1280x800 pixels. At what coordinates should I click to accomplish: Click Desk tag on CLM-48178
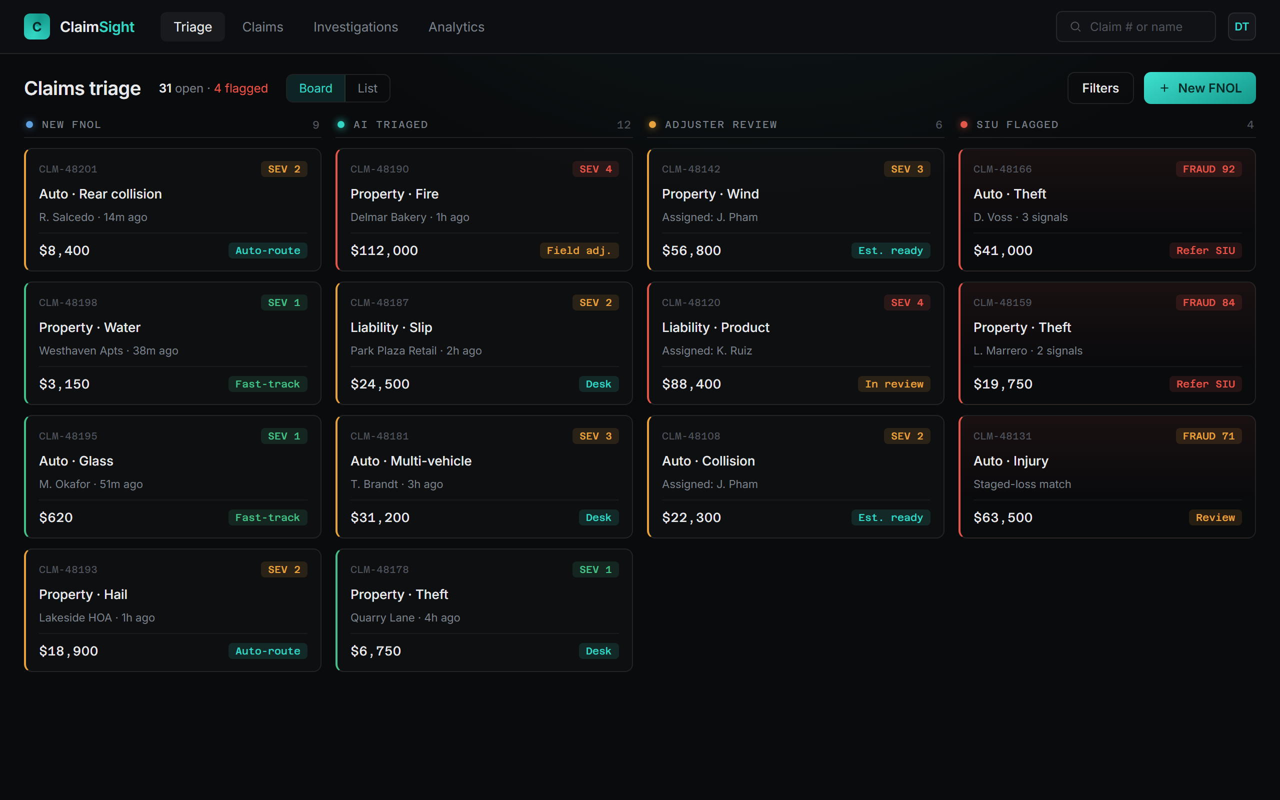pyautogui.click(x=598, y=651)
